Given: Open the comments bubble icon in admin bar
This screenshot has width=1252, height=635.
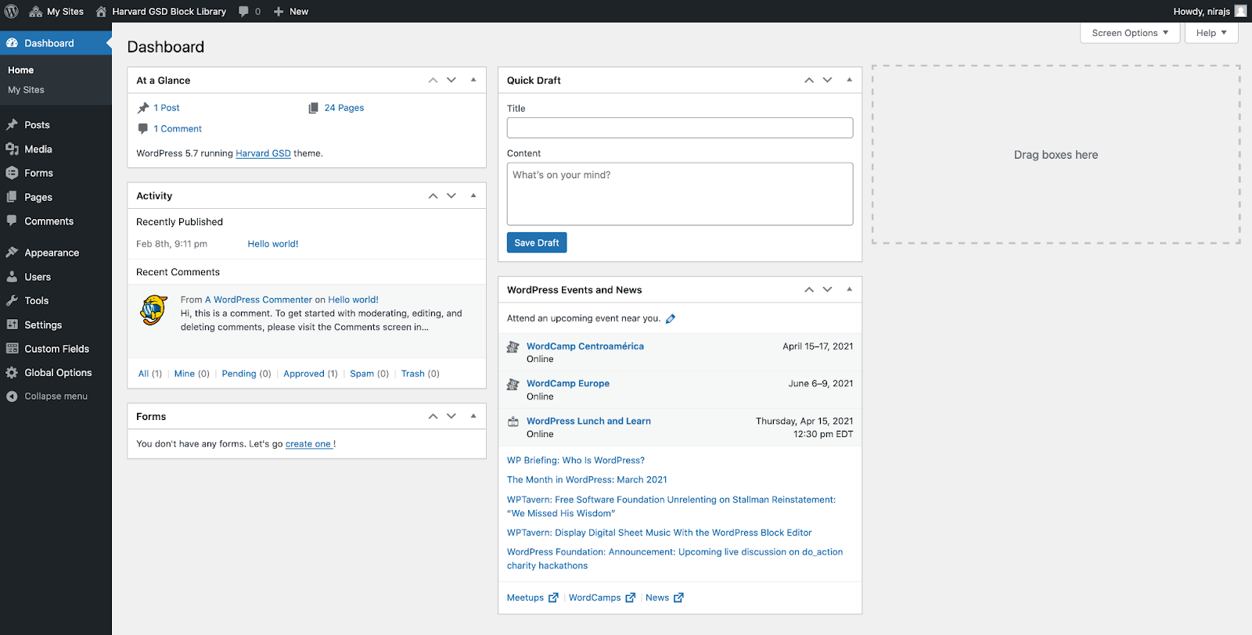Looking at the screenshot, I should (245, 12).
